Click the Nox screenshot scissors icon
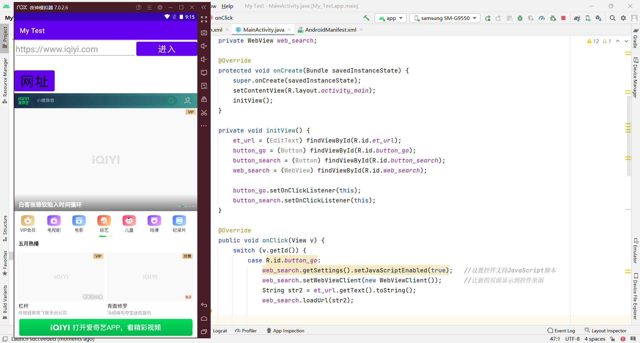The image size is (640, 343). [204, 113]
